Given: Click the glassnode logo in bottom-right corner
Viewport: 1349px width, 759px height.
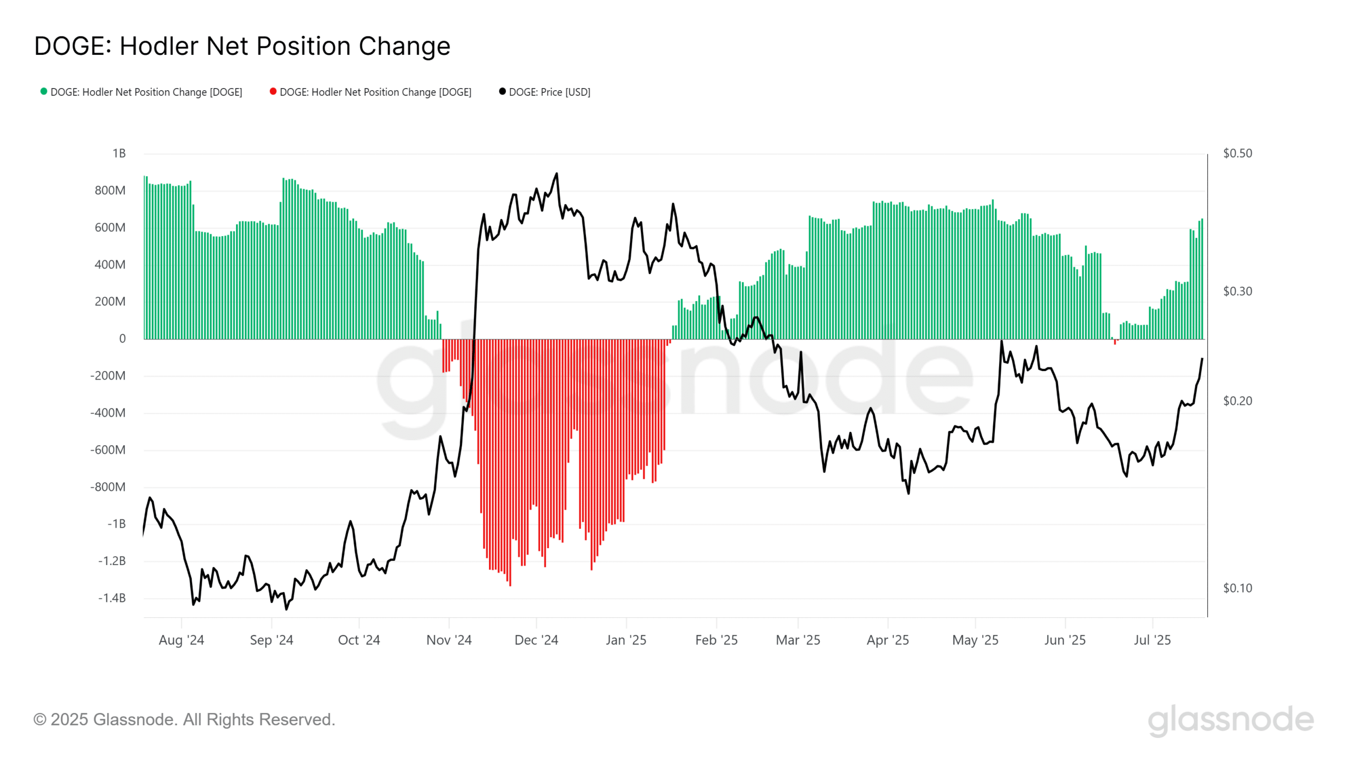Looking at the screenshot, I should pyautogui.click(x=1230, y=720).
